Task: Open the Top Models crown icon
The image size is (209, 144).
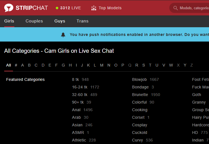Action: click(x=94, y=8)
